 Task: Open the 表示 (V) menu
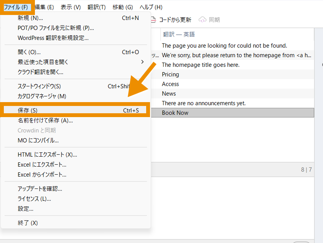71,7
